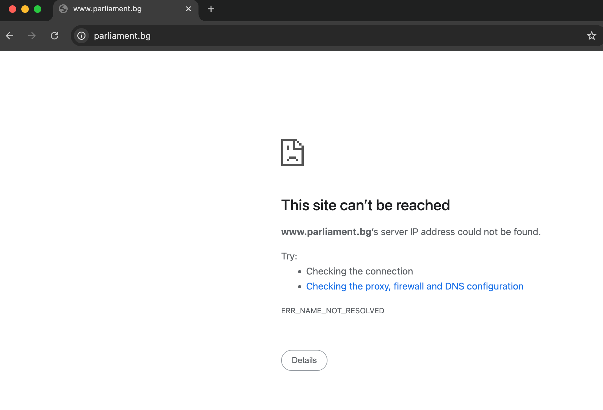Close the window with red button
Viewport: 603px width, 410px height.
(13, 9)
